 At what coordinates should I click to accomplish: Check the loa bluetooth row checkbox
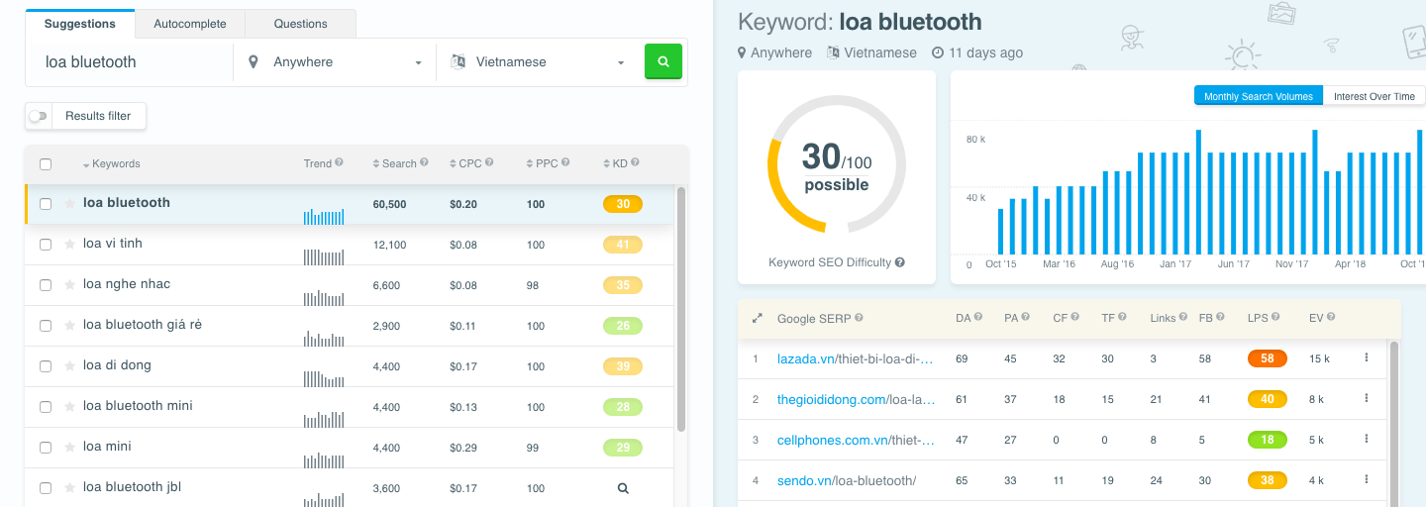pos(46,204)
